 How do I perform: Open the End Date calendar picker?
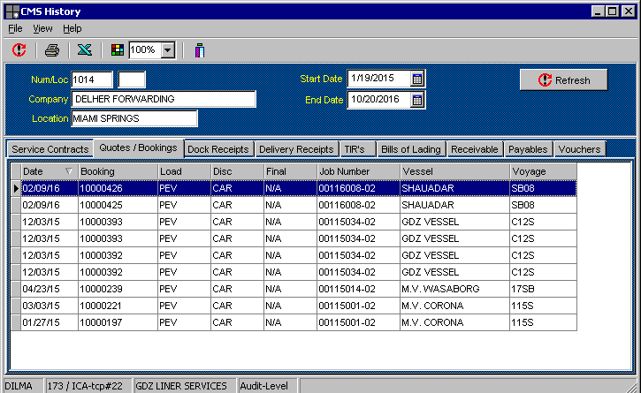[417, 100]
